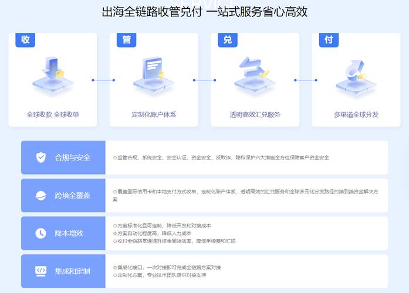Click the 全球收款 全球收单 caption
The width and height of the screenshot is (409, 293).
[x=53, y=115]
